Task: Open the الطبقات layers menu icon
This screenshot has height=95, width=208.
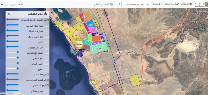Action: (x=191, y=4)
